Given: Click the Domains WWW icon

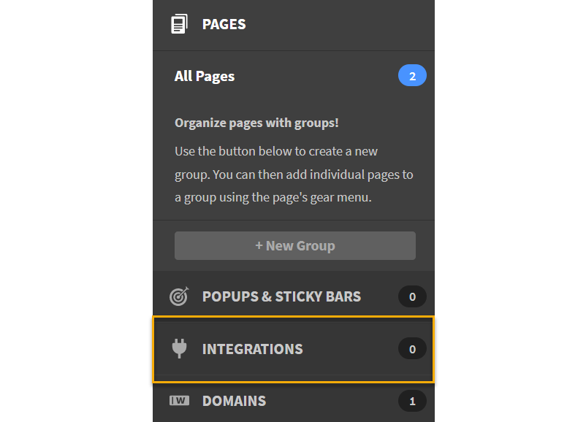Looking at the screenshot, I should point(179,401).
